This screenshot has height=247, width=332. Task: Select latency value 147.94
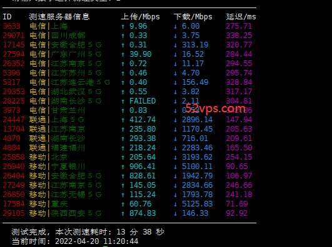(239, 120)
